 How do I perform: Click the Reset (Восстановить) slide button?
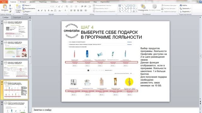(x=29, y=8)
